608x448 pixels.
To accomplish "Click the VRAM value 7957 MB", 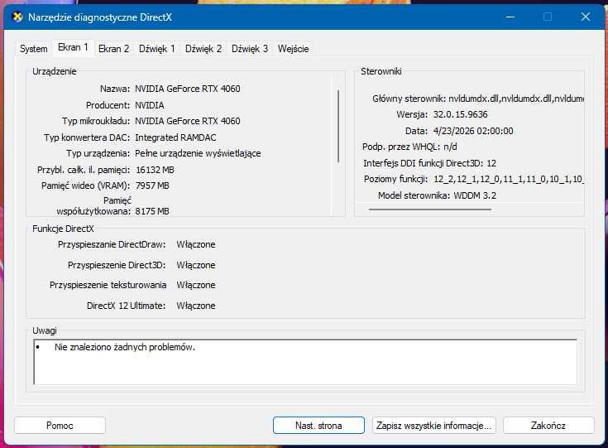I will pyautogui.click(x=152, y=186).
